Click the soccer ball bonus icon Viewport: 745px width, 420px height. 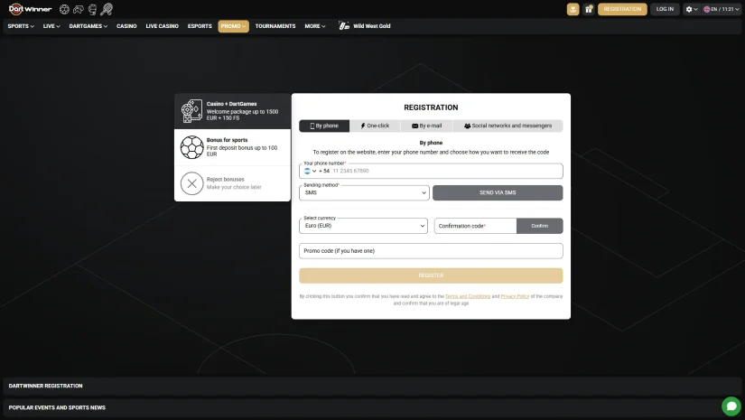coord(192,147)
